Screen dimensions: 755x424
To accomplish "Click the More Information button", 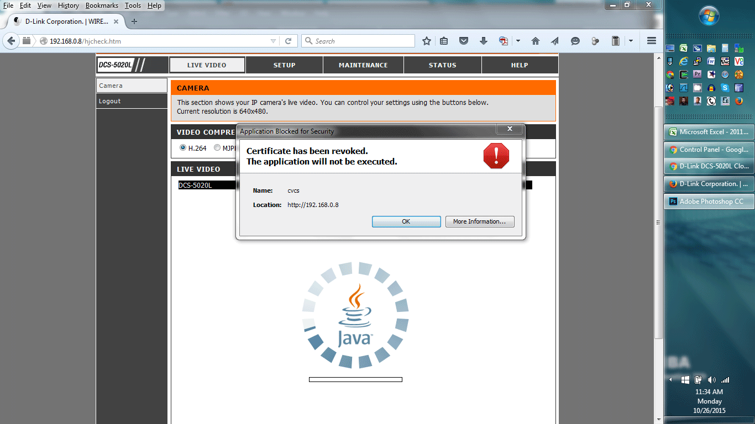I will coord(479,221).
